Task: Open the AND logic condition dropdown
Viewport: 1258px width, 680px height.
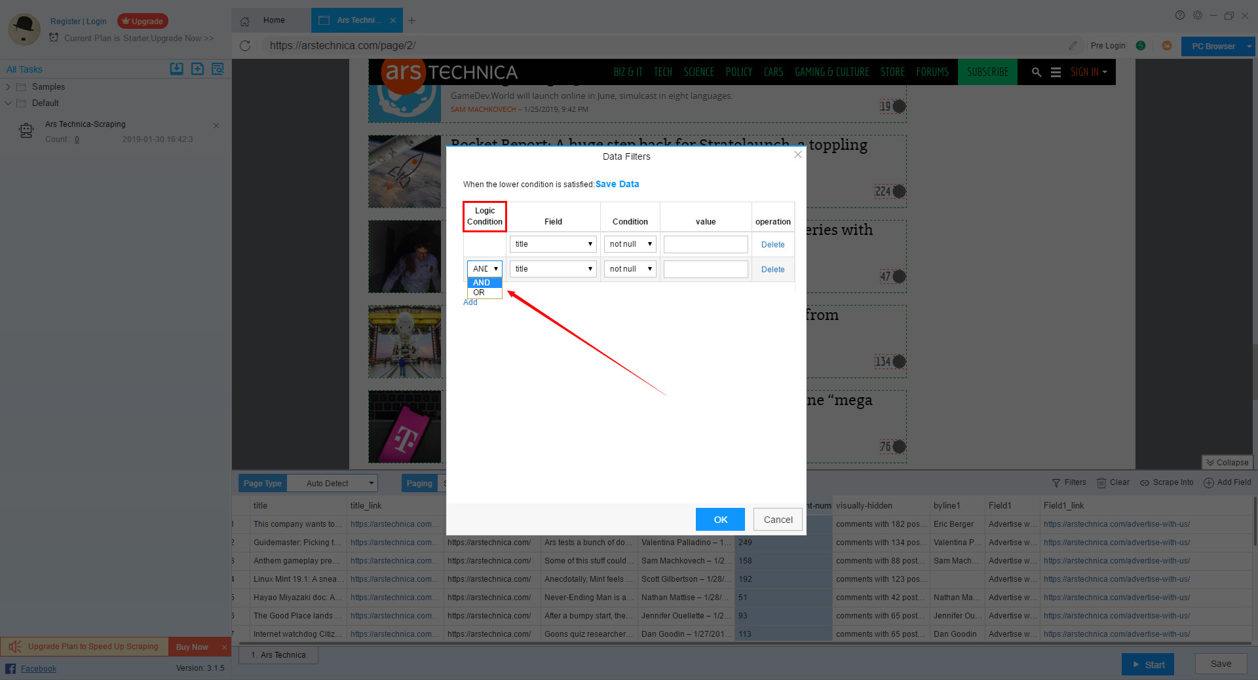Action: pyautogui.click(x=485, y=269)
